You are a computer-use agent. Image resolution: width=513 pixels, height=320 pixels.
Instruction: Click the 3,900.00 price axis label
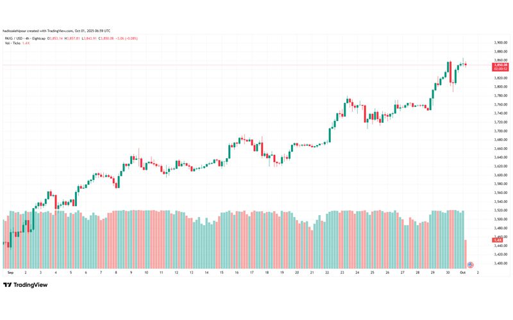coord(501,43)
